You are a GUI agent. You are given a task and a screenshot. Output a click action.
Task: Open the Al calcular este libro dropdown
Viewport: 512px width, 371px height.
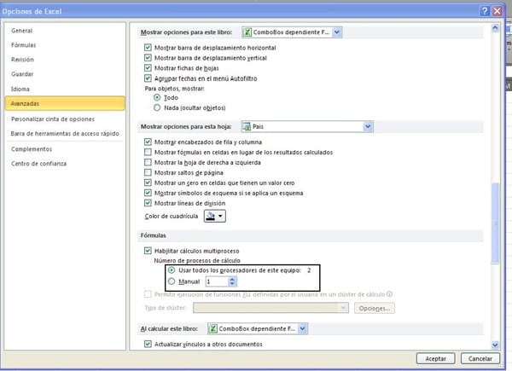coord(303,328)
